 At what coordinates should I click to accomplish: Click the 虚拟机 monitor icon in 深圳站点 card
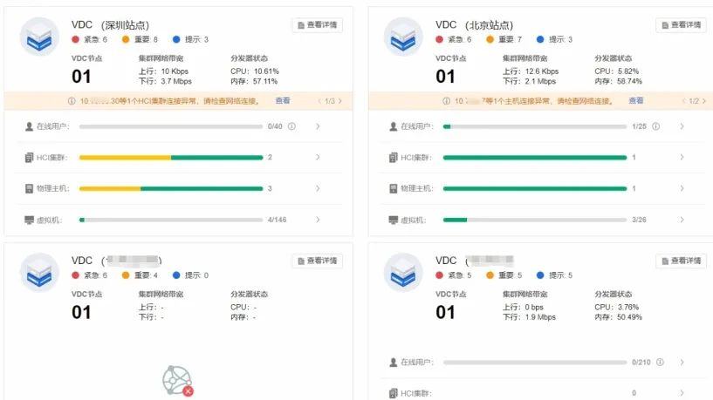coord(30,220)
